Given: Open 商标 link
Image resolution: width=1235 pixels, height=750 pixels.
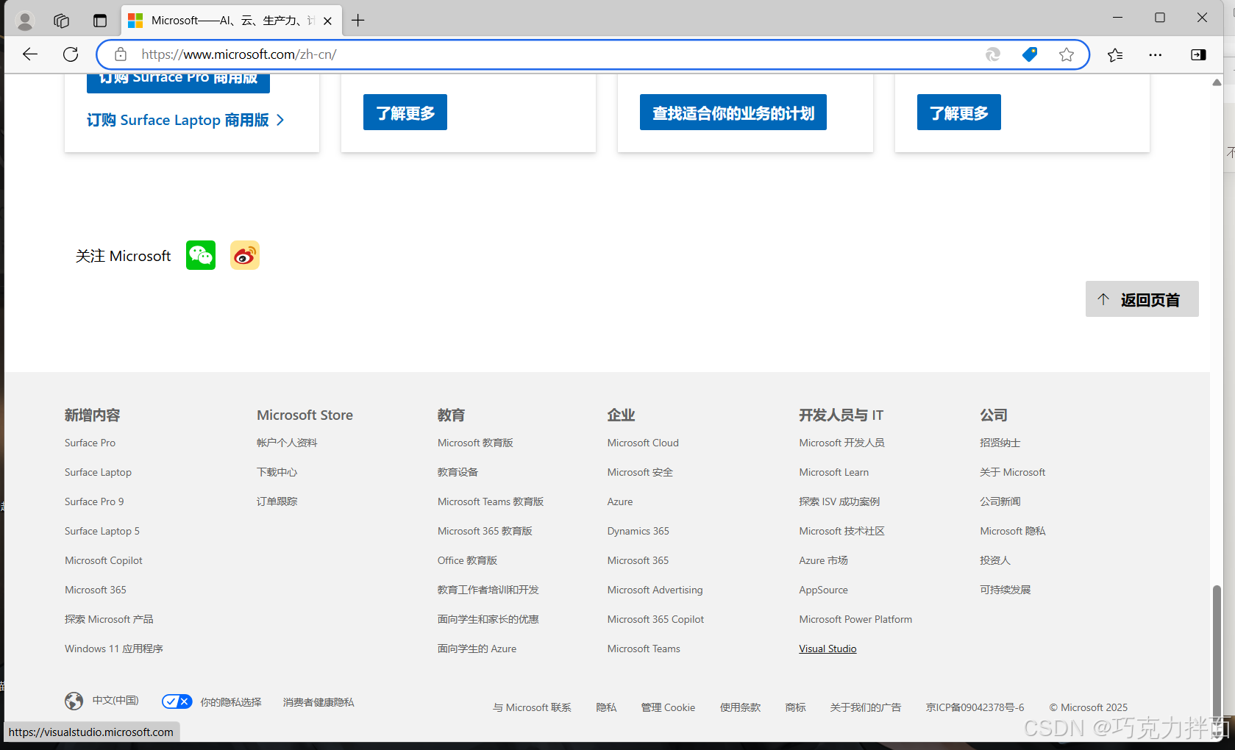Looking at the screenshot, I should click(795, 707).
